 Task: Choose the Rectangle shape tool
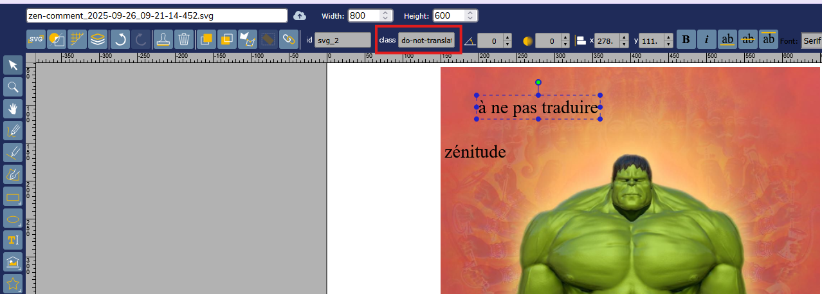(x=13, y=196)
